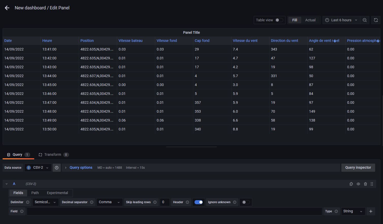Toggle the Table view switch

(x=279, y=20)
